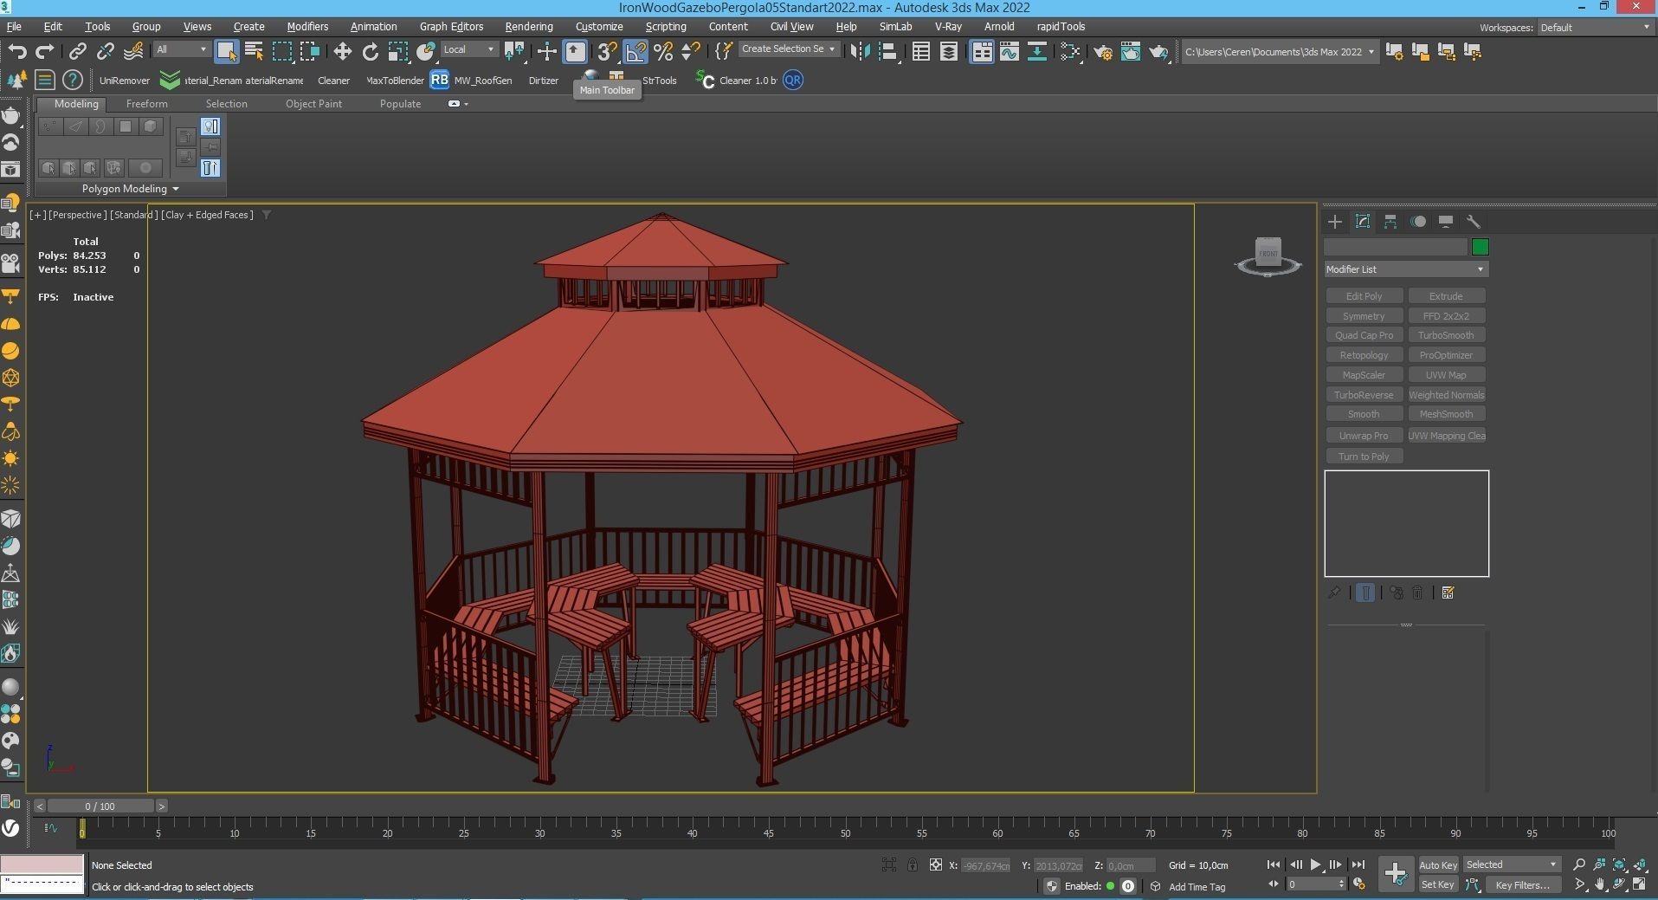Screen dimensions: 1658x900
Task: Click the pink MAXScript listener box
Action: coord(42,864)
